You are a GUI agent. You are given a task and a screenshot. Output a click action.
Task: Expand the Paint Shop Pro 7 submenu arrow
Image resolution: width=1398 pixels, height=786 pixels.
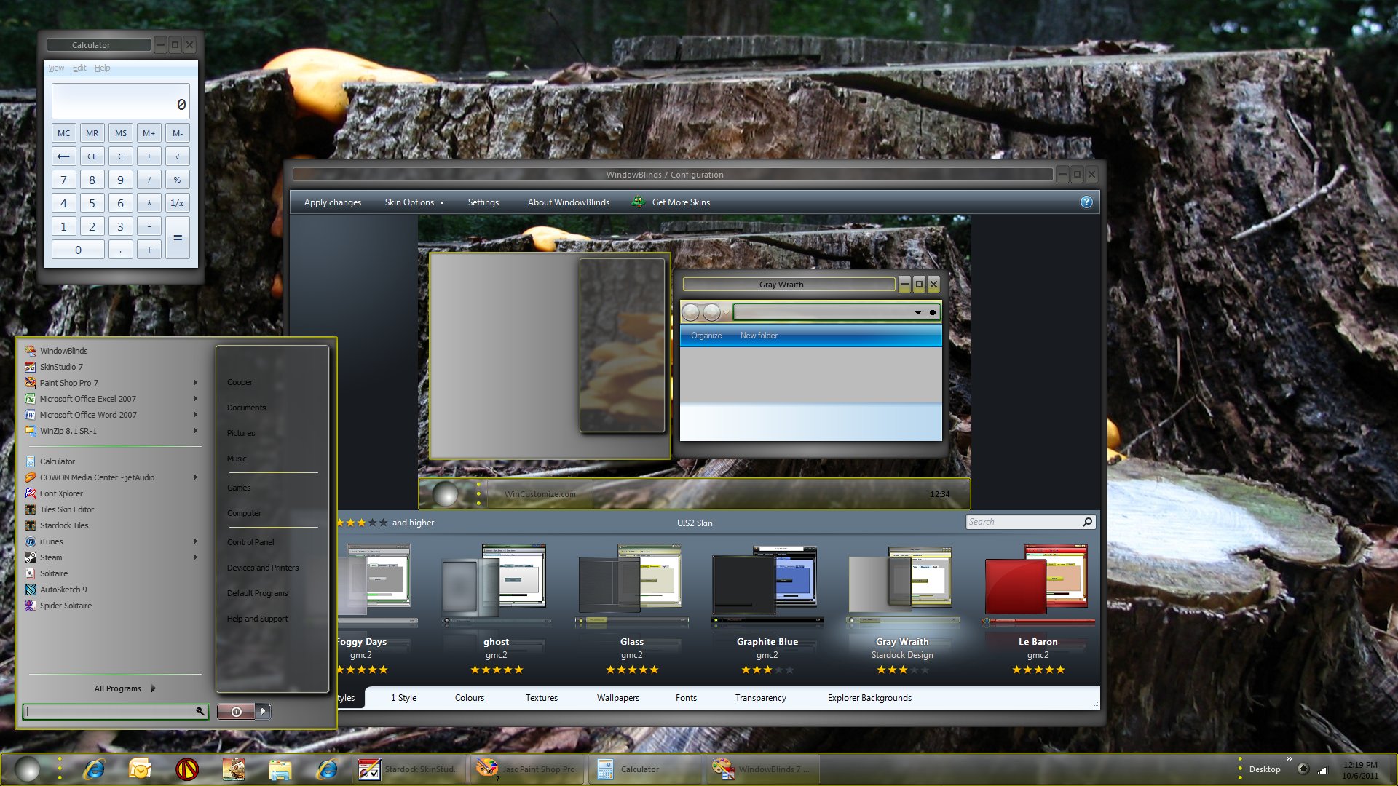tap(195, 383)
